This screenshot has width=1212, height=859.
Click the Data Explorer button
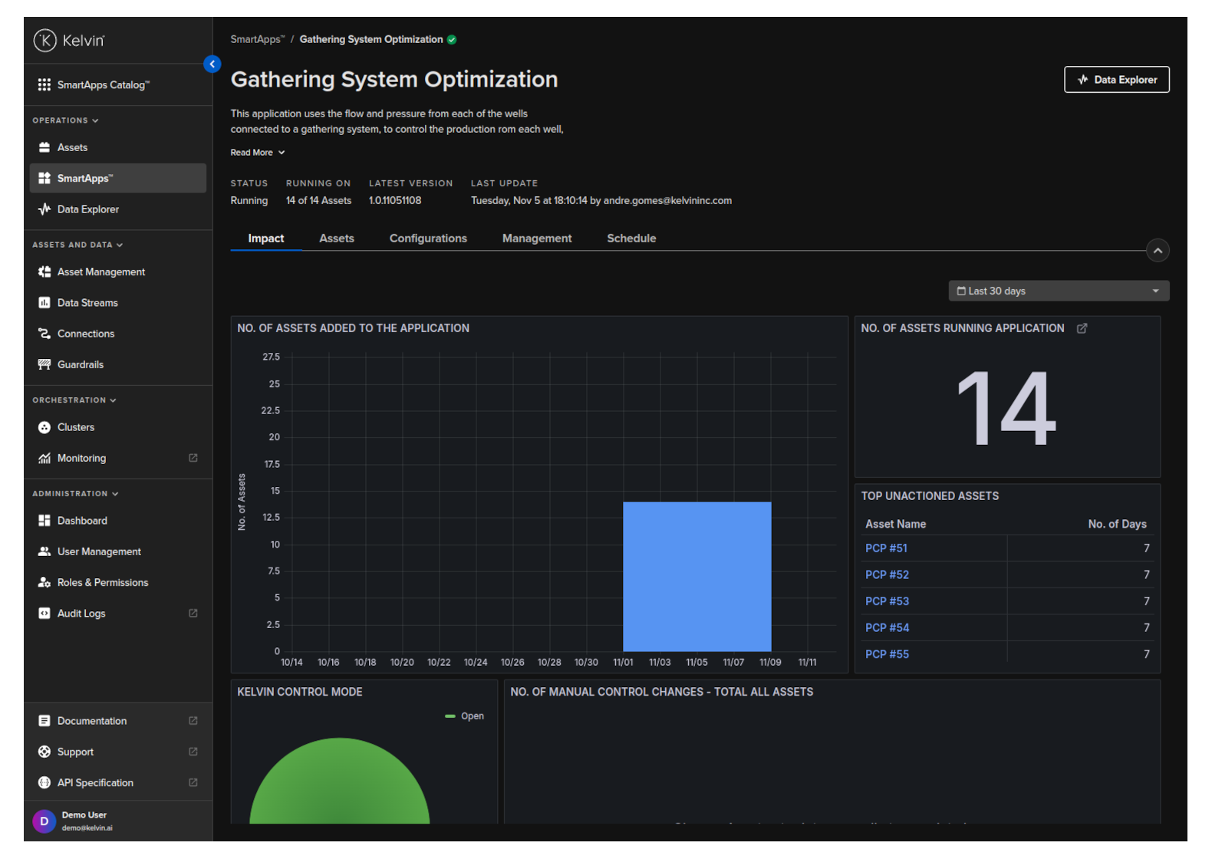(x=1116, y=80)
